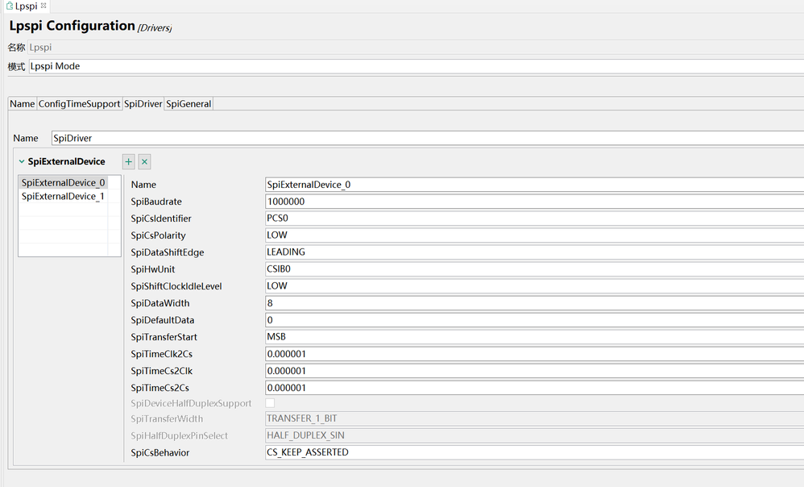Open the Lpspi Mode dropdown
The width and height of the screenshot is (804, 487).
[415, 66]
